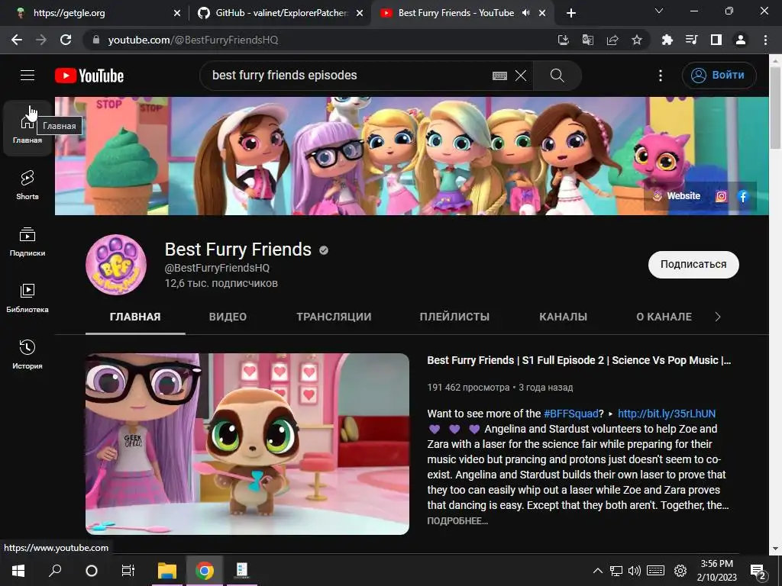
Task: Translate this page icon
Action: [x=588, y=40]
